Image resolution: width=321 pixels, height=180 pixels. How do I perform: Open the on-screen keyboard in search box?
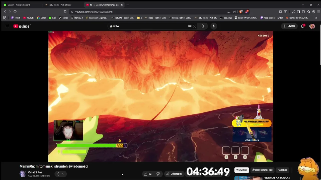[x=190, y=26]
